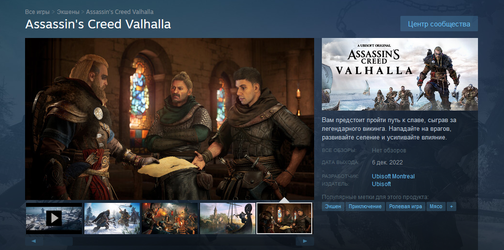Open publisher Ubisoft link
This screenshot has width=504, height=250.
(x=381, y=184)
